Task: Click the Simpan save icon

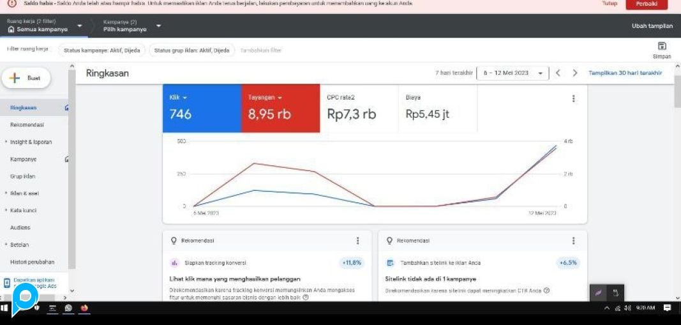Action: [x=661, y=47]
